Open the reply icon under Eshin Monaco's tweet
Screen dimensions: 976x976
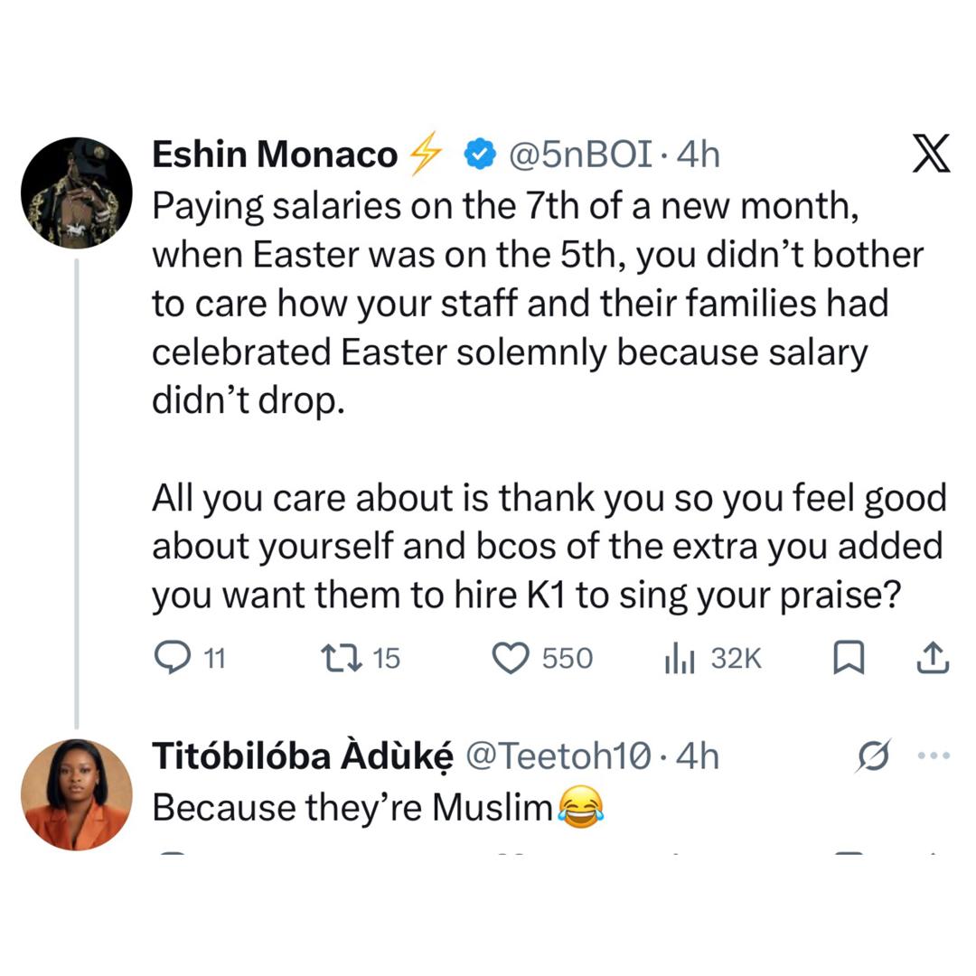tap(174, 658)
